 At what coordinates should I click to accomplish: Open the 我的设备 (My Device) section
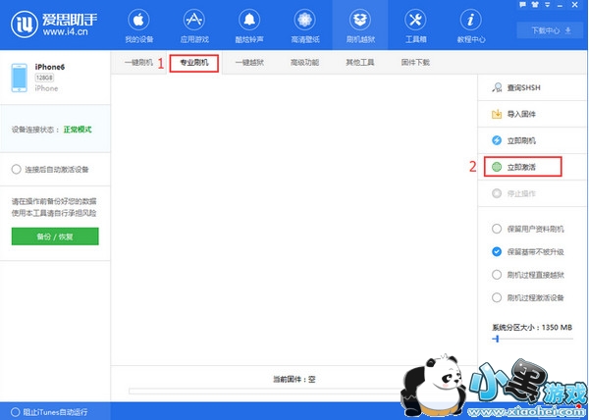point(139,26)
